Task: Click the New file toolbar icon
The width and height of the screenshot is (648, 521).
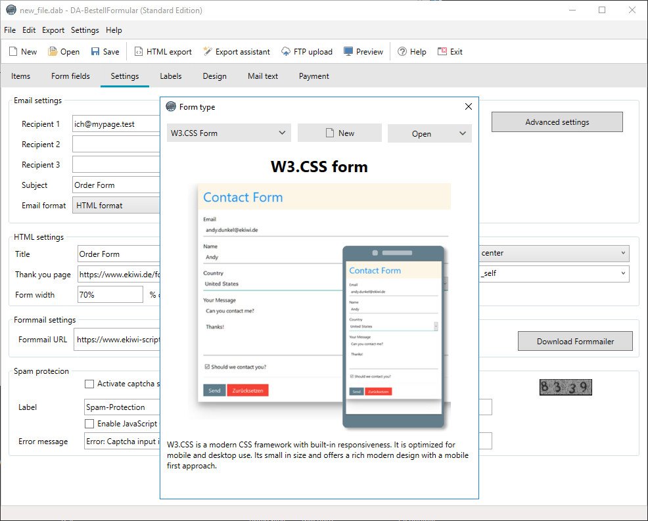Action: click(x=13, y=52)
